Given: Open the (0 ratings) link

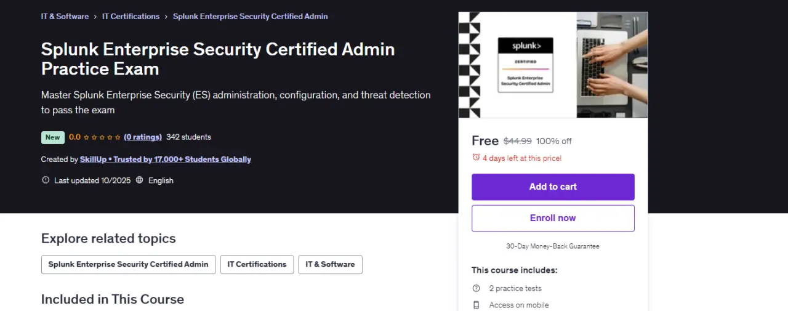Looking at the screenshot, I should coord(143,137).
